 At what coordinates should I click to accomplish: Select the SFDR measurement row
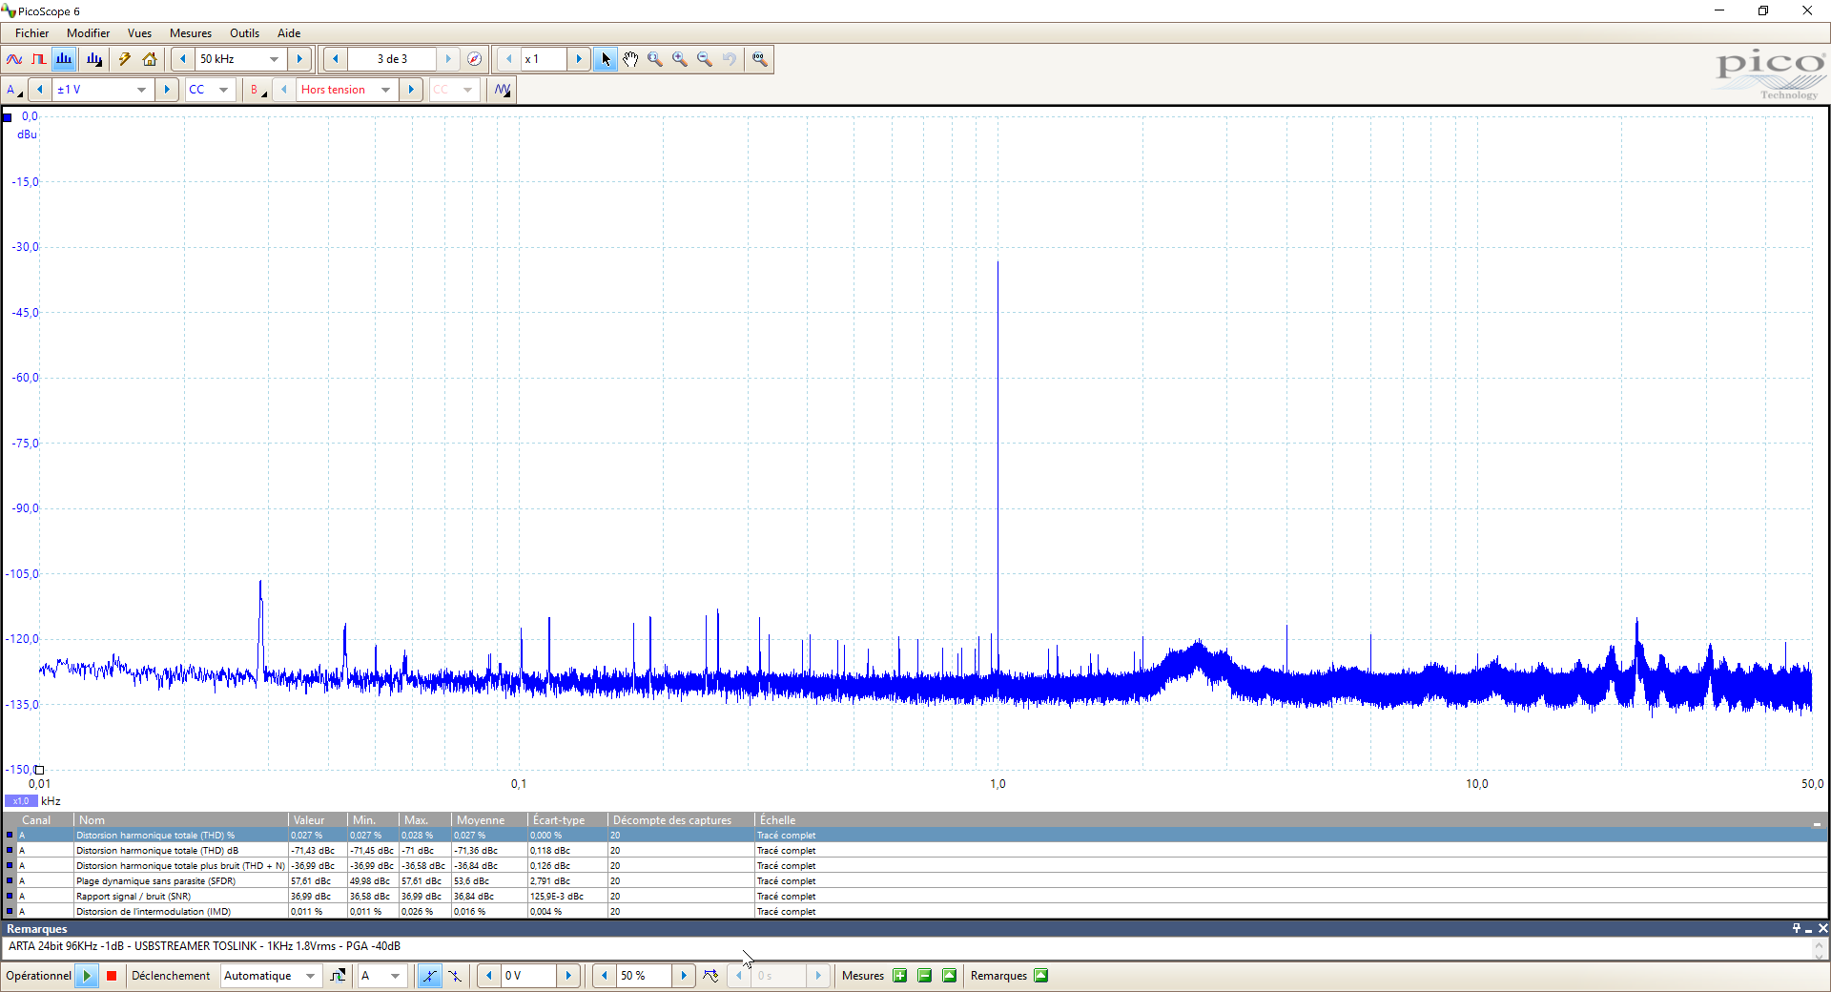click(x=915, y=881)
